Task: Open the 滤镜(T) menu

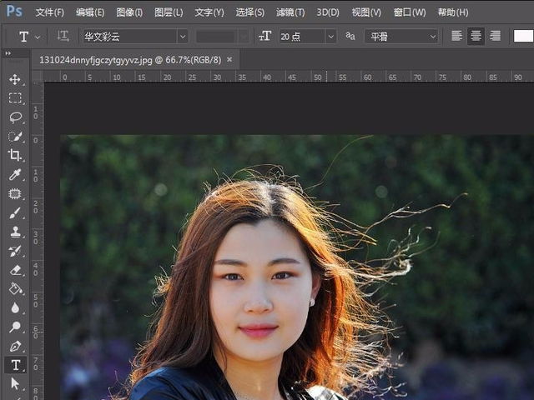Action: pos(290,12)
